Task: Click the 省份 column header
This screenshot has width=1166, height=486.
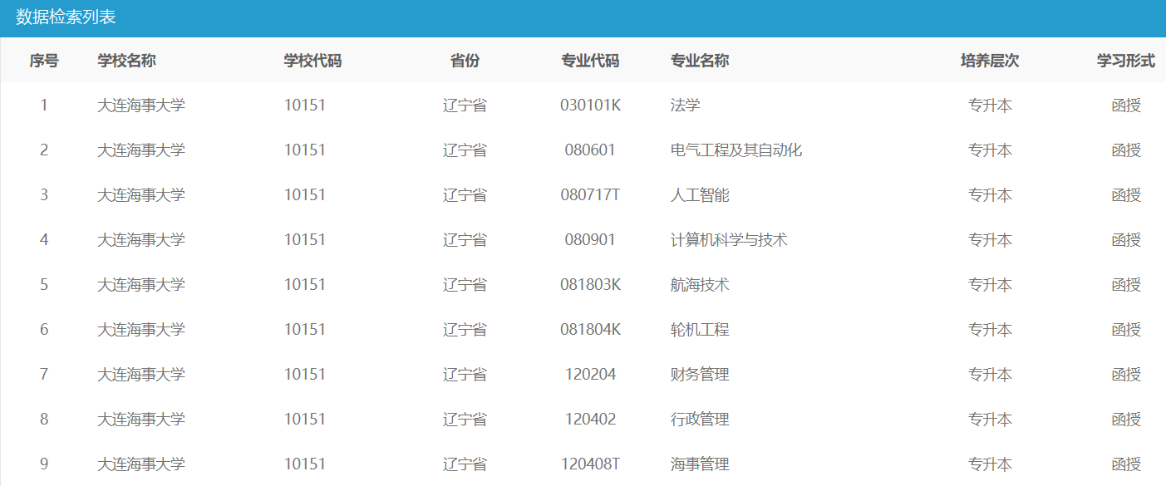Action: (465, 61)
